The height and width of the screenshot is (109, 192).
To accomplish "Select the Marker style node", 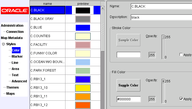I will pyautogui.click(x=17, y=57).
